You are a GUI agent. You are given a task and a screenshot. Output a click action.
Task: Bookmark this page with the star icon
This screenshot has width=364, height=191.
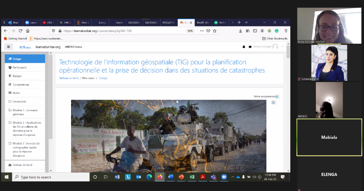pos(214,31)
